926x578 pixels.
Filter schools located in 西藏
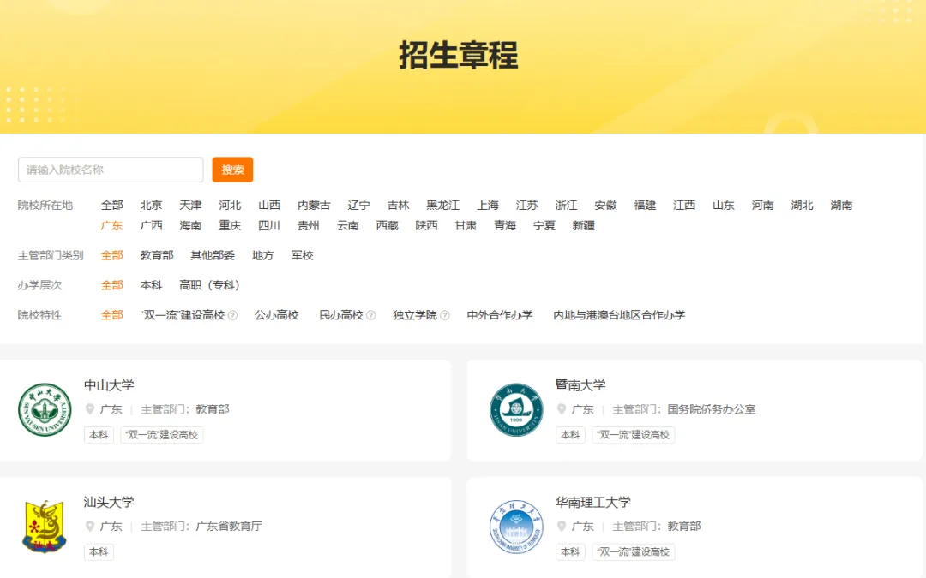tap(388, 226)
